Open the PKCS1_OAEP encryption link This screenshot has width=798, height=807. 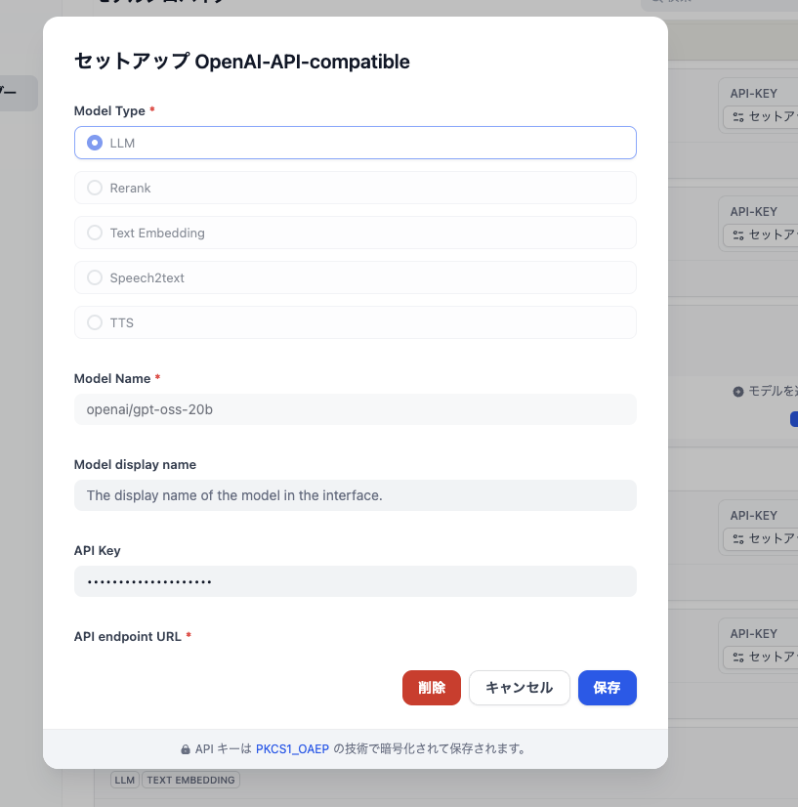(292, 748)
